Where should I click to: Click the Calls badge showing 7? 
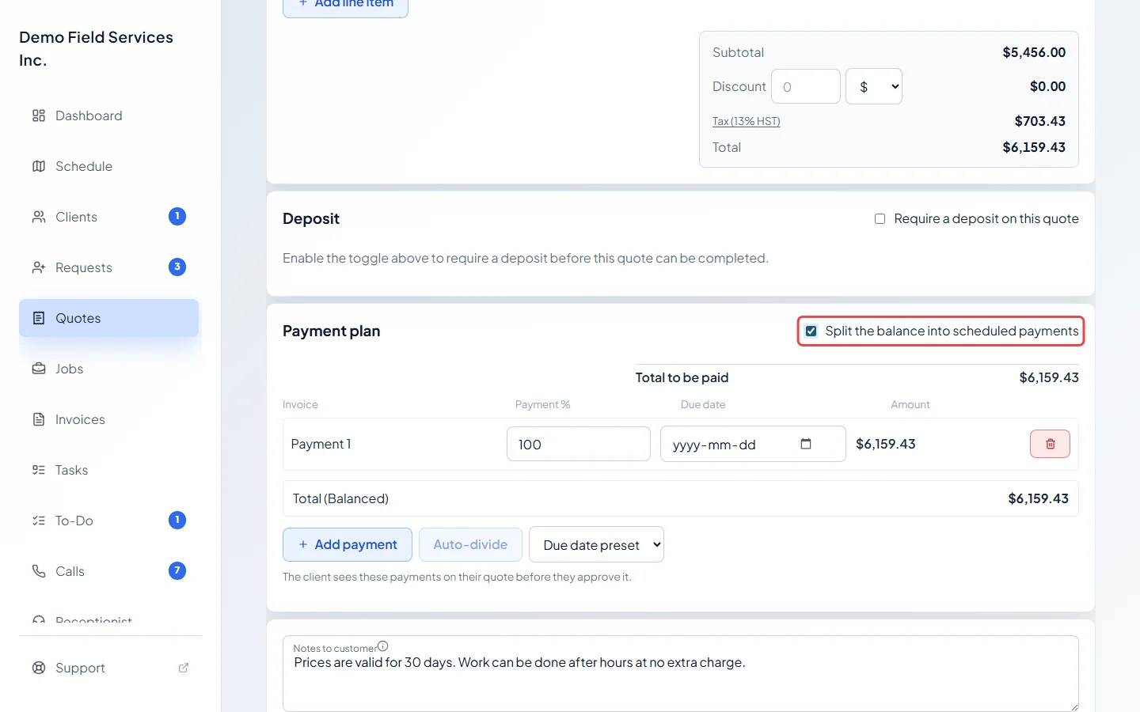pos(177,570)
